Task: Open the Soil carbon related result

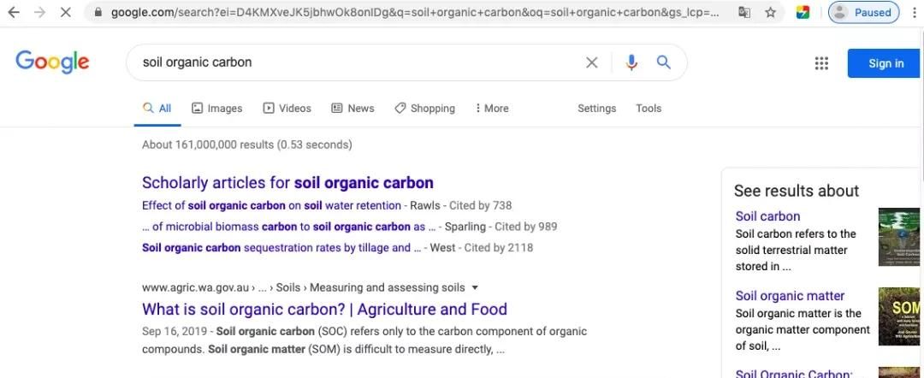Action: [767, 216]
